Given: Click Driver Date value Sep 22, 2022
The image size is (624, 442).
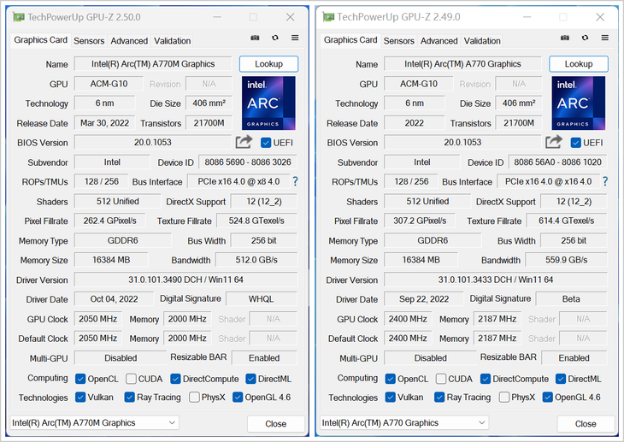Looking at the screenshot, I should [424, 299].
